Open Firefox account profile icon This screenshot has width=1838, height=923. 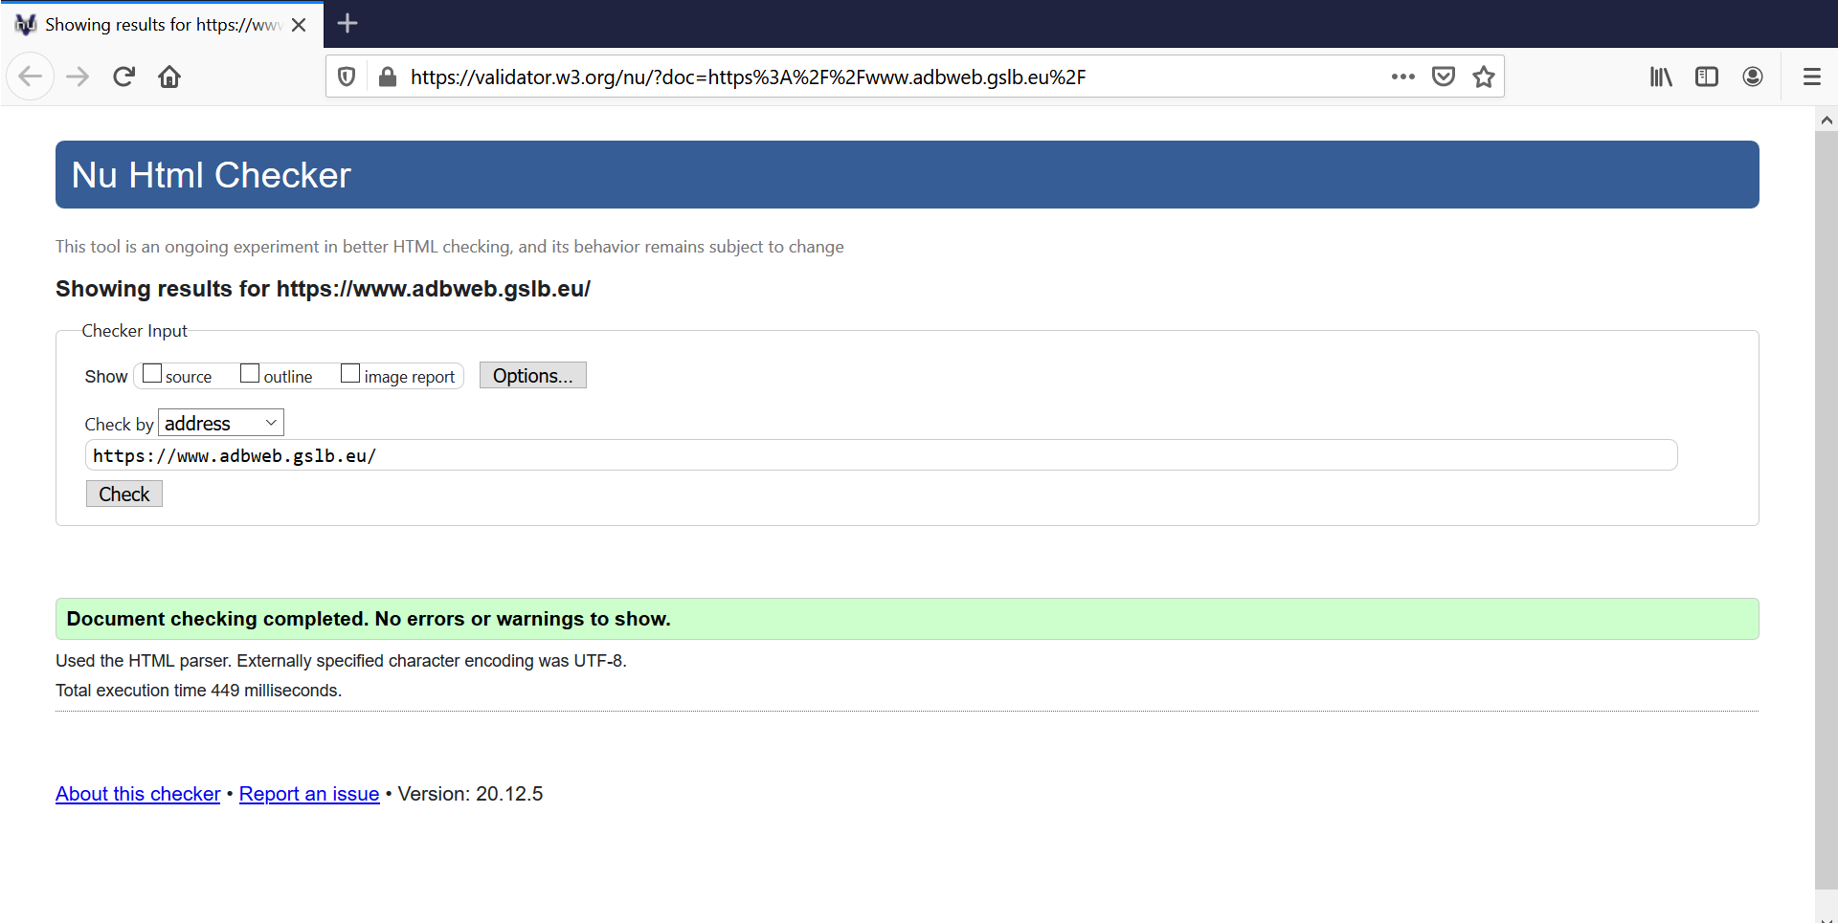pyautogui.click(x=1753, y=77)
